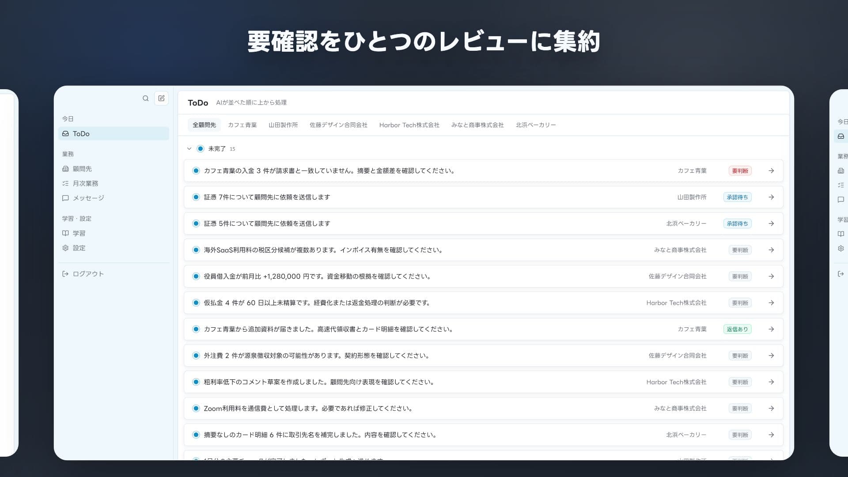
Task: Mark 証憑 7件 task complete
Action: click(196, 197)
